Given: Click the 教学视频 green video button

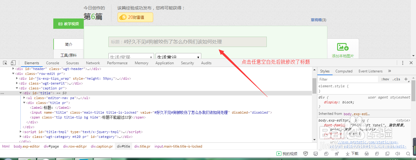Looking at the screenshot, I should tap(69, 24).
